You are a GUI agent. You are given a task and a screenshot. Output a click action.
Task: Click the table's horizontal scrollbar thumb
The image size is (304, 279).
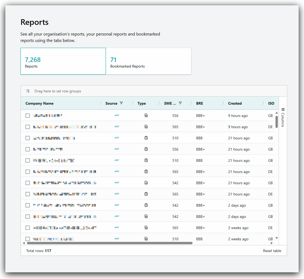point(110,243)
